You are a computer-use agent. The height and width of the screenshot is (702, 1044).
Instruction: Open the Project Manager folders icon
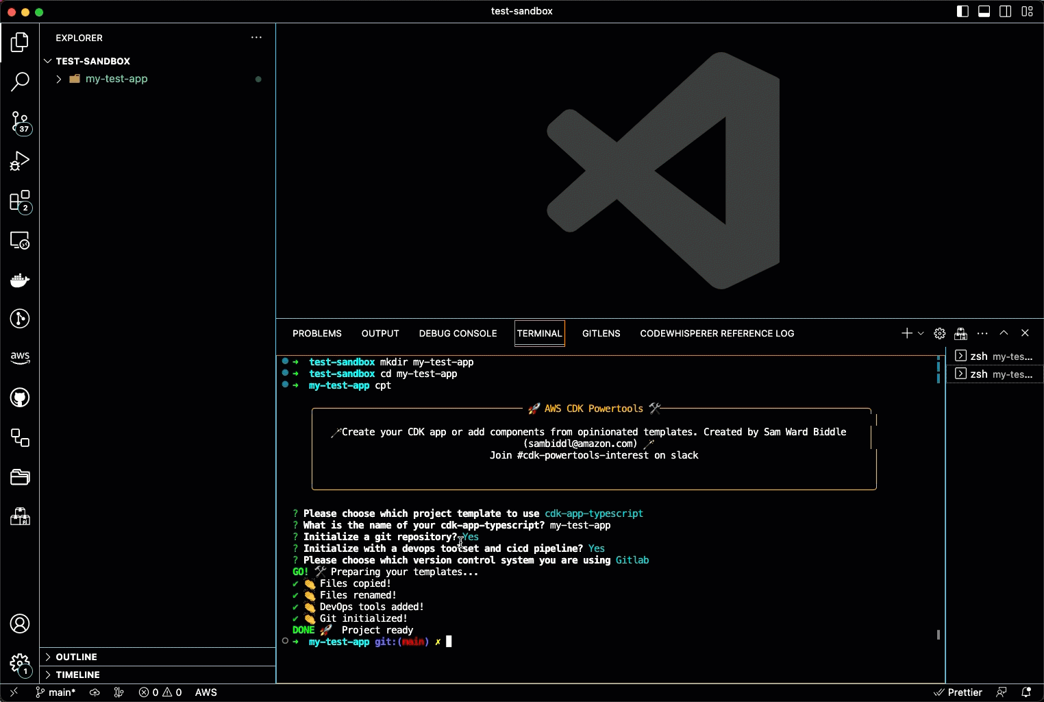20,477
